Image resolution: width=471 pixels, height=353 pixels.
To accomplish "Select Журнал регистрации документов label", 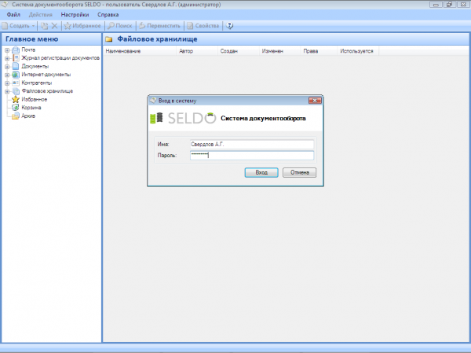I will pyautogui.click(x=60, y=58).
